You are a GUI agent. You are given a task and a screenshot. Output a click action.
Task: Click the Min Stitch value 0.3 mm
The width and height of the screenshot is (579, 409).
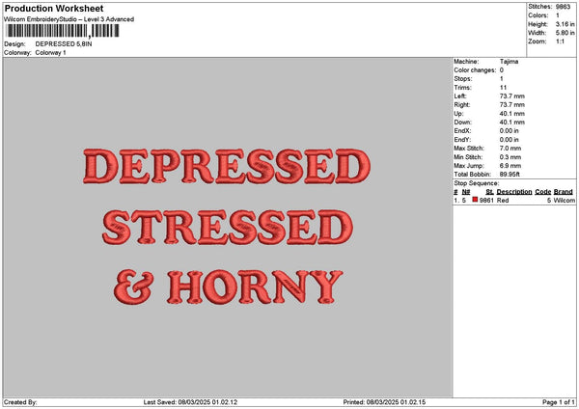pyautogui.click(x=510, y=157)
